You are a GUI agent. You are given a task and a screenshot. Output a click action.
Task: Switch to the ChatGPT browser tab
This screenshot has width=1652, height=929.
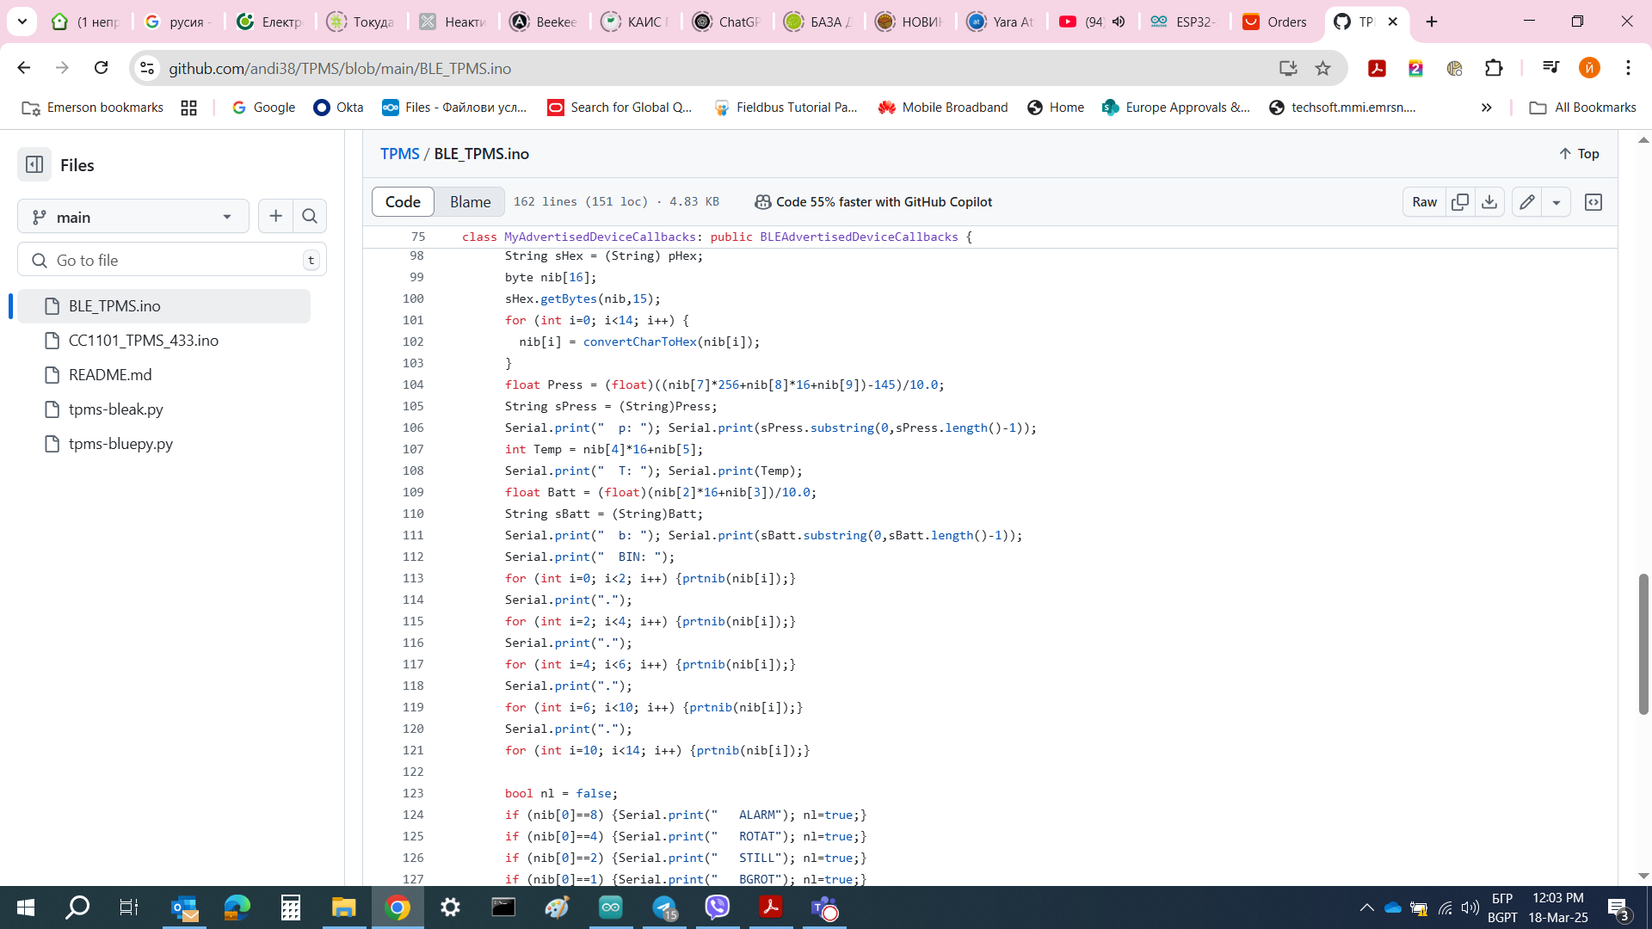click(x=727, y=22)
